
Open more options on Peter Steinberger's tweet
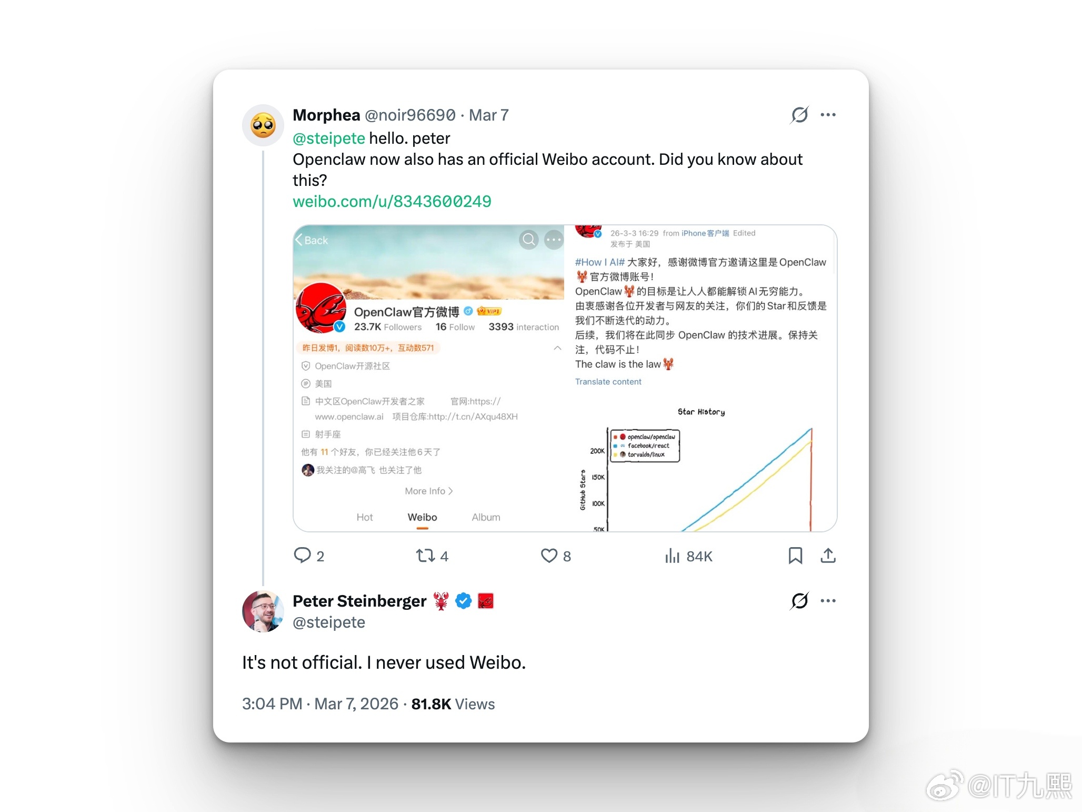[x=828, y=601]
